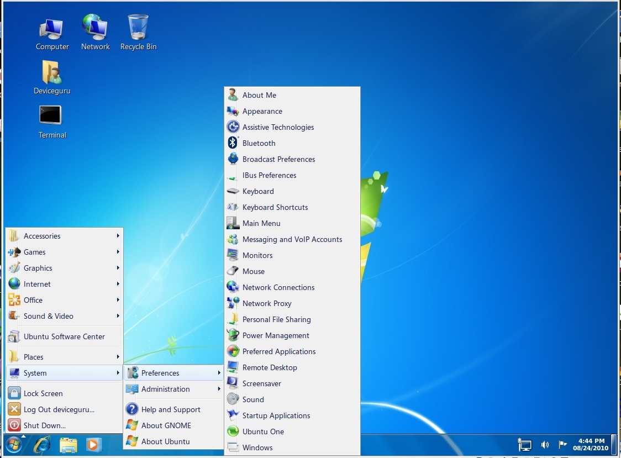Click the Preferred Applications icon

(233, 351)
